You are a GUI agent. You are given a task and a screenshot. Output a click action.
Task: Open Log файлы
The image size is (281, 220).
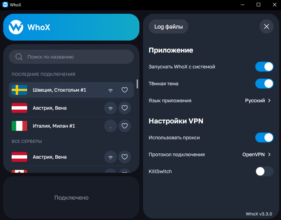tap(168, 26)
